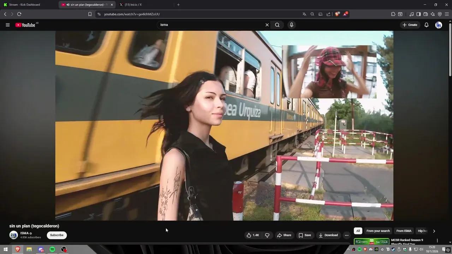Open the zoom level indicator
This screenshot has height=254, width=452.
(313, 14)
